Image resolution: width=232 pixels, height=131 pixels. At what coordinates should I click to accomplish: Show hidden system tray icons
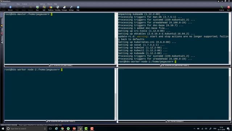pos(194,128)
